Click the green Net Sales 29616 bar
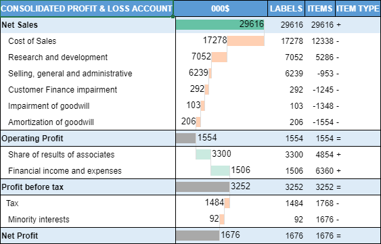 click(220, 25)
